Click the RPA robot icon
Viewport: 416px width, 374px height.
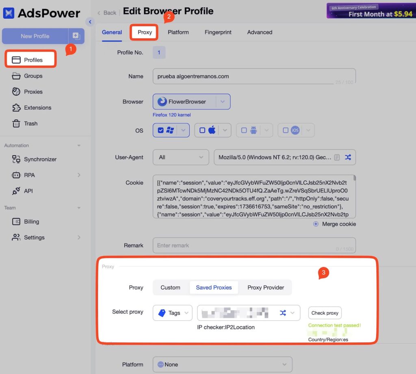(16, 175)
